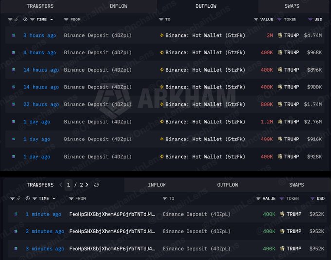Click FeoHpSHX sender address in 3 minutes ago row

112,249
